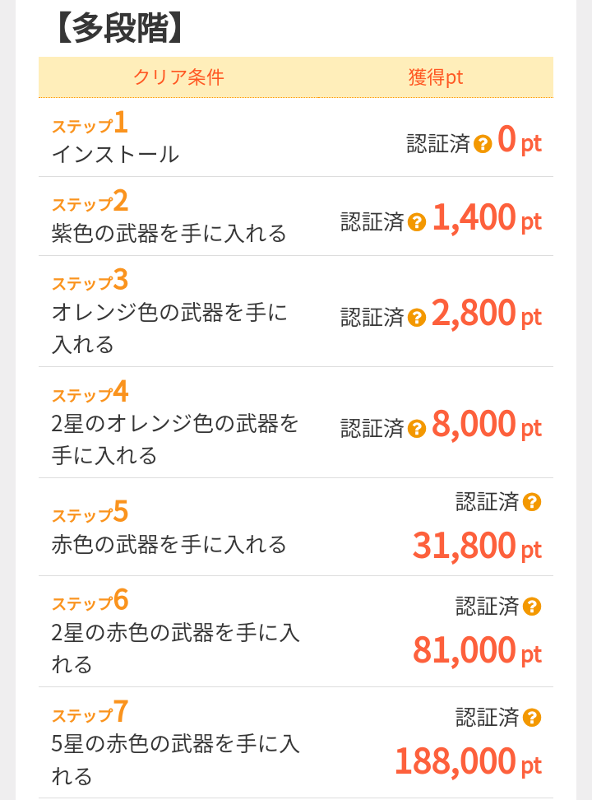
Task: Select the 赤色の武器を手に入れる condition
Action: 169,544
